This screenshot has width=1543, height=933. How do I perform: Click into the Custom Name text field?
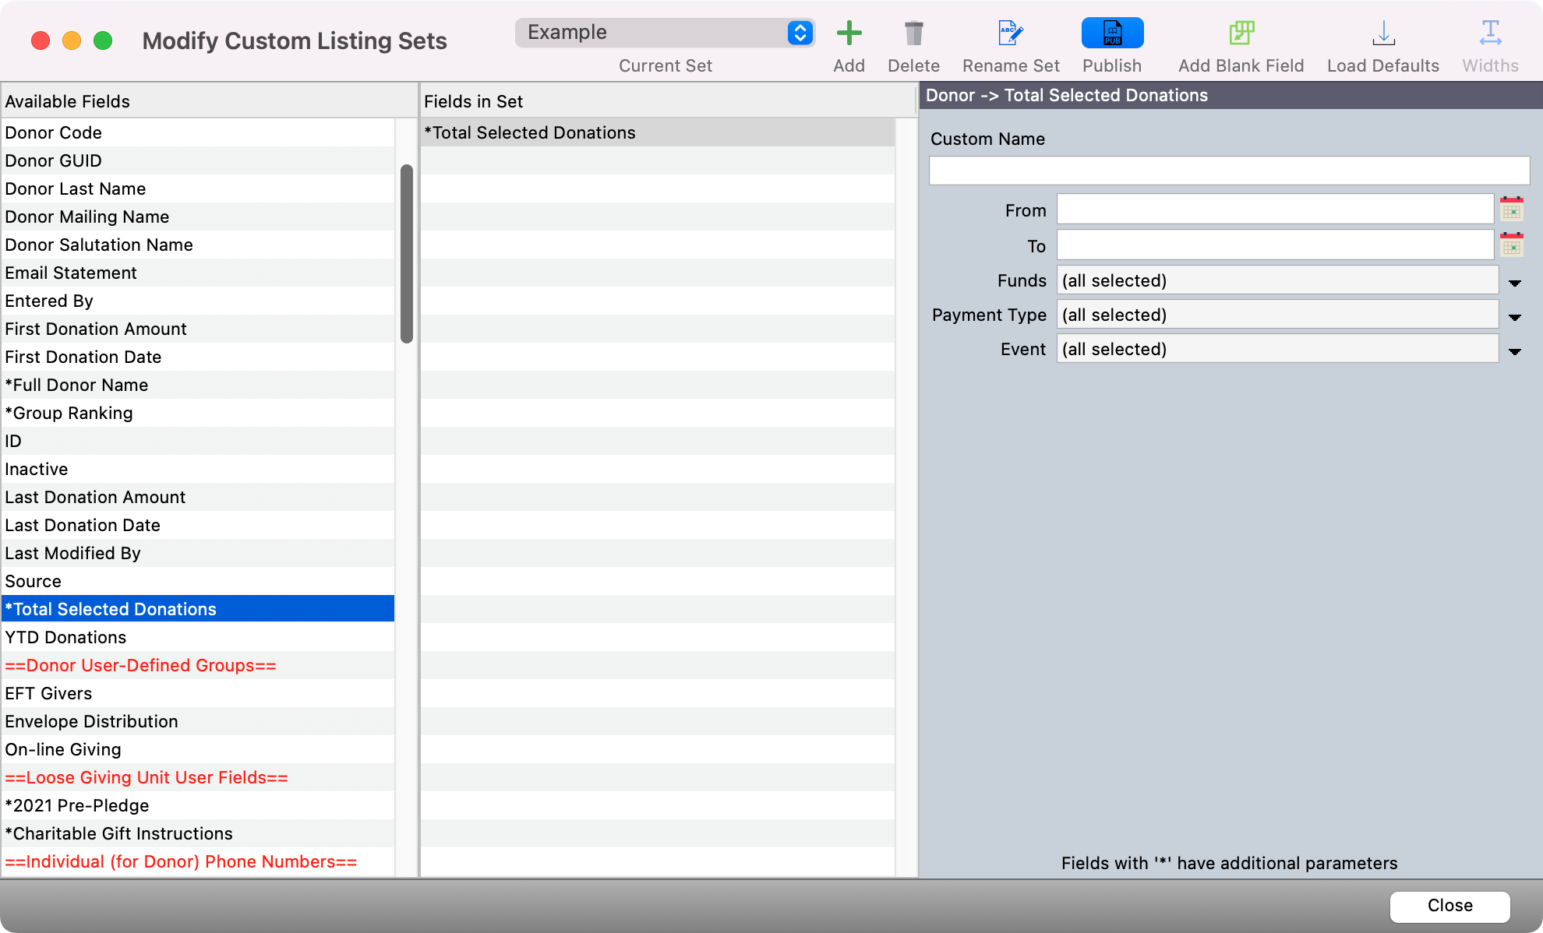click(x=1229, y=171)
